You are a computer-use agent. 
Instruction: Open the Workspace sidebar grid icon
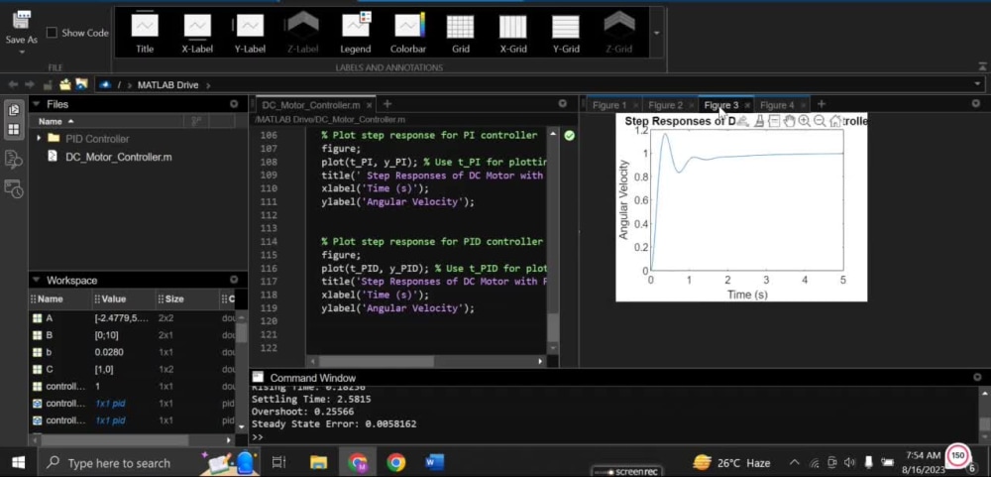tap(13, 130)
